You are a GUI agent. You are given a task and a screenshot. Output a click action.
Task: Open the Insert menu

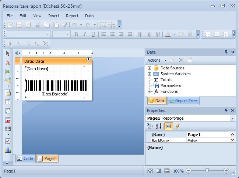pyautogui.click(x=53, y=16)
